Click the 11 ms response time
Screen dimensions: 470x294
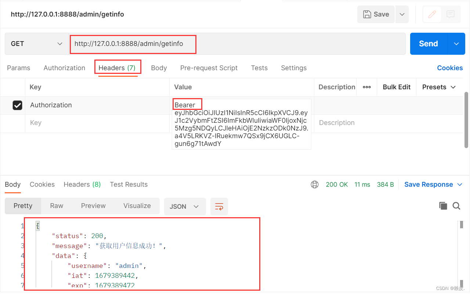[x=362, y=184]
